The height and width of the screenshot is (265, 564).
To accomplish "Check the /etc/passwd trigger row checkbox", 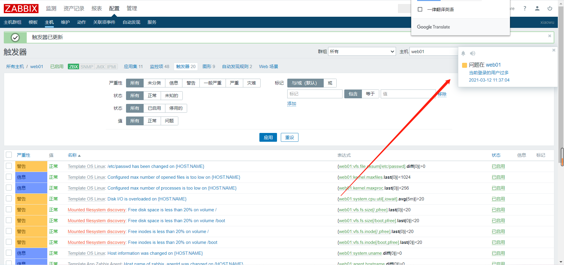I will 9,166.
